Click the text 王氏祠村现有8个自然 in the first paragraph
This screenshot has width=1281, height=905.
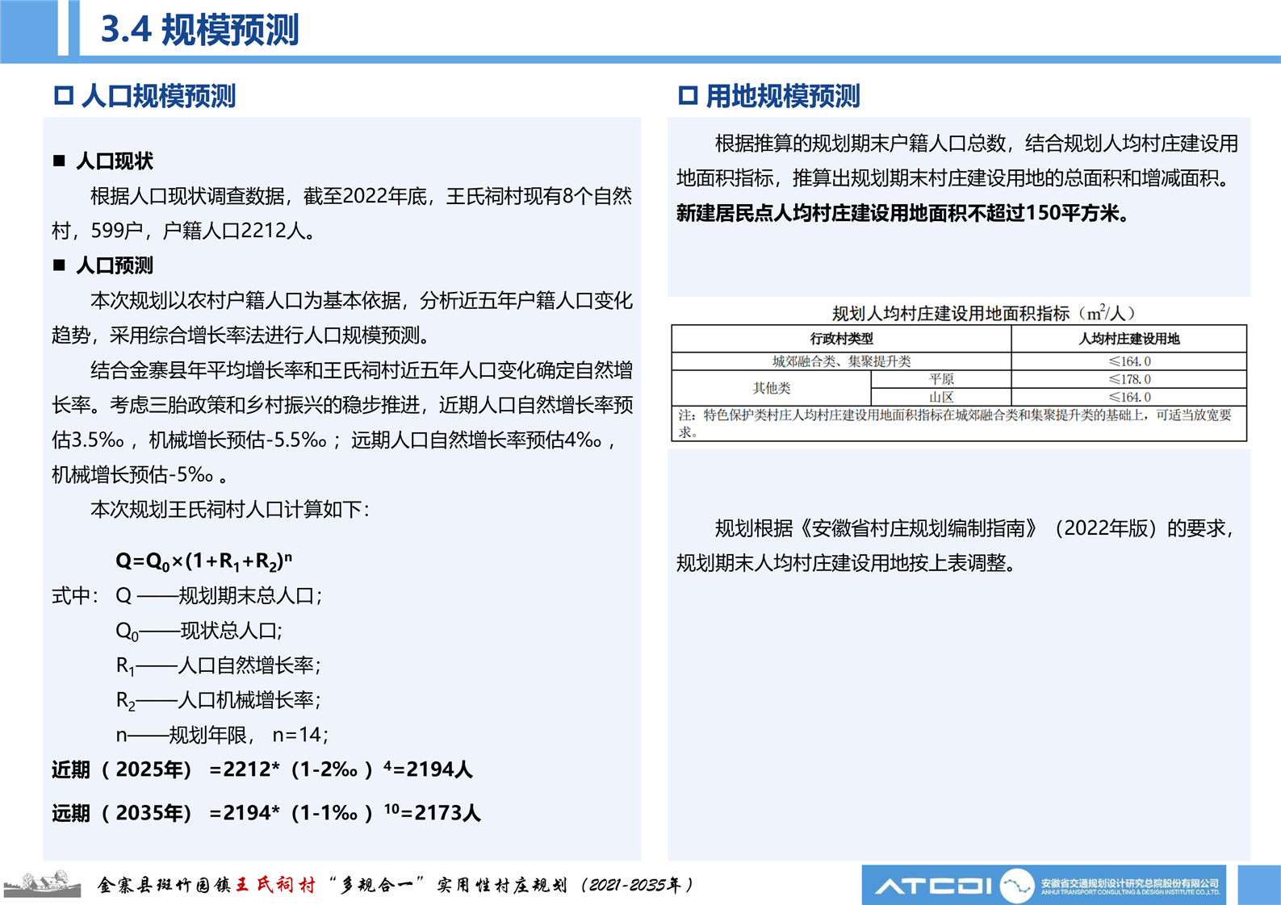[x=539, y=196]
